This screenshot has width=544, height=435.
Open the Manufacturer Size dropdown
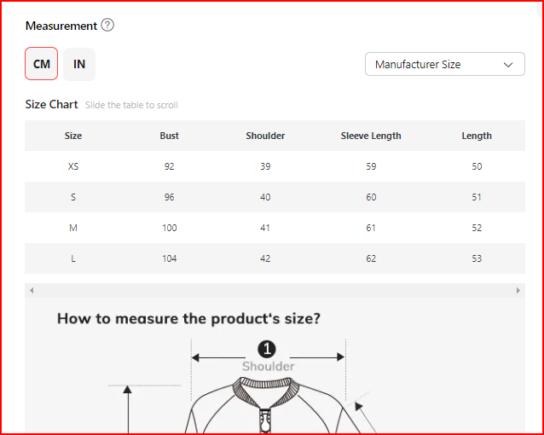click(x=444, y=64)
